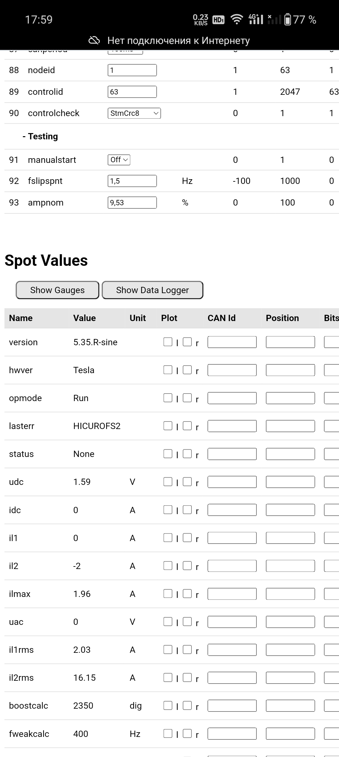The image size is (339, 757).
Task: Enable left plot checkbox for il2rms
Action: 168,677
